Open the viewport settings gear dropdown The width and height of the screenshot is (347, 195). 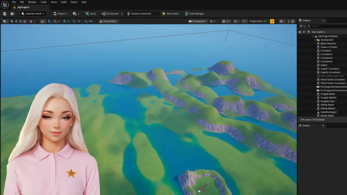click(282, 21)
